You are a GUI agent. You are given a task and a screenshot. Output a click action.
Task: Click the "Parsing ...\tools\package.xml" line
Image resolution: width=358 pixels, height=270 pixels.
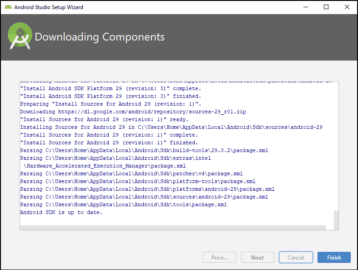123,204
